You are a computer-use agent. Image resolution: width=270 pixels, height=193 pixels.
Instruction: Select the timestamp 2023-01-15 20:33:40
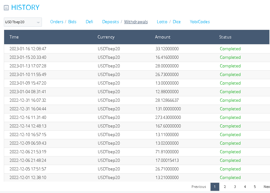28,57
